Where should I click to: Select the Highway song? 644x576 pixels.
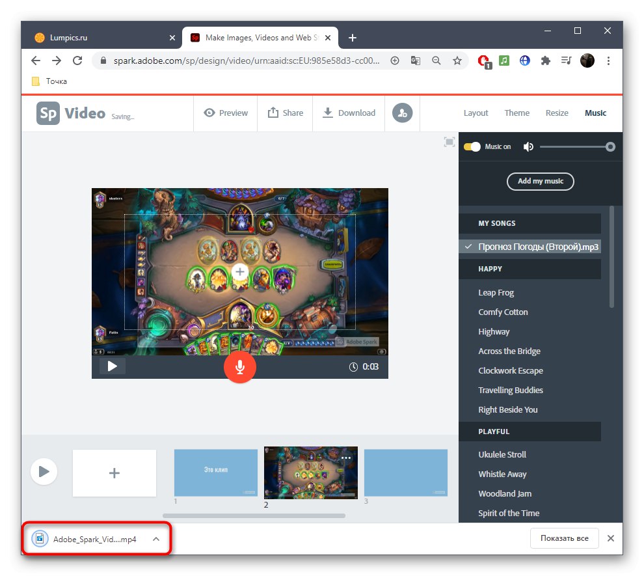[494, 331]
